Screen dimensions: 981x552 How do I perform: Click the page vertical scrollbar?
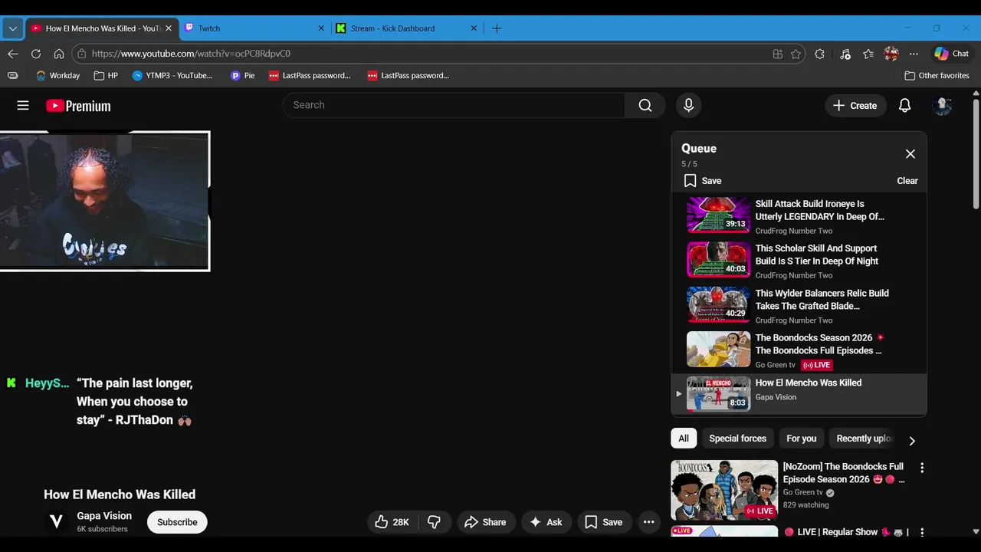coord(976,153)
